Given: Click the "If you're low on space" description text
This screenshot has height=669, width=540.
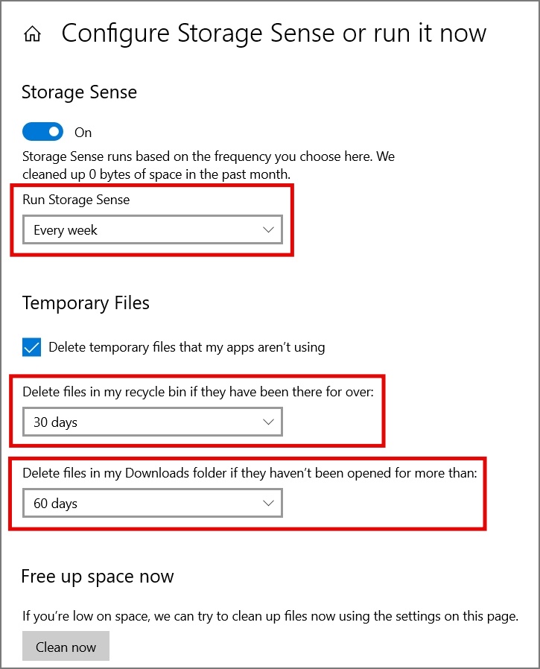Looking at the screenshot, I should (x=270, y=616).
